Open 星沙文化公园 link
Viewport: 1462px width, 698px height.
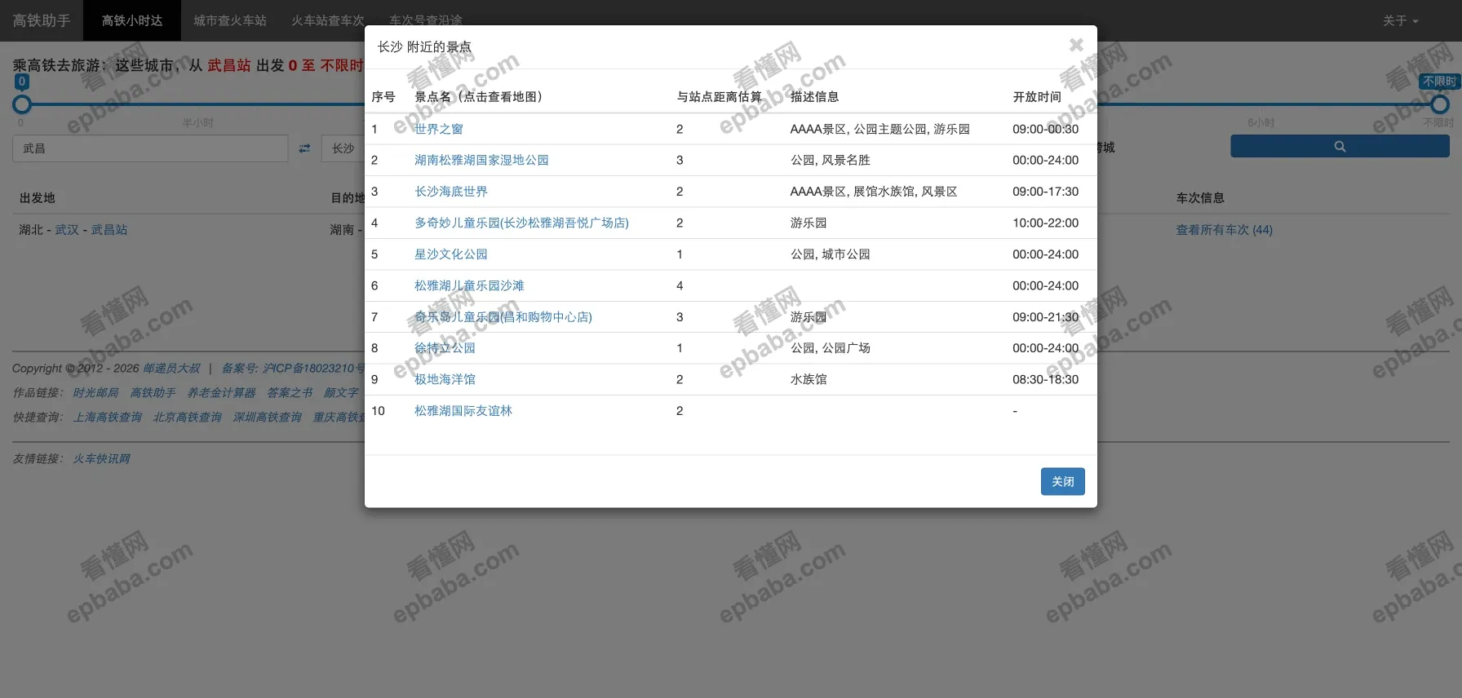point(450,254)
